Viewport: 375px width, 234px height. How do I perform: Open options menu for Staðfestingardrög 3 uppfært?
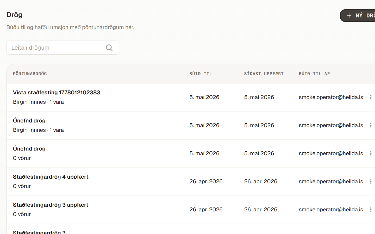371,210
